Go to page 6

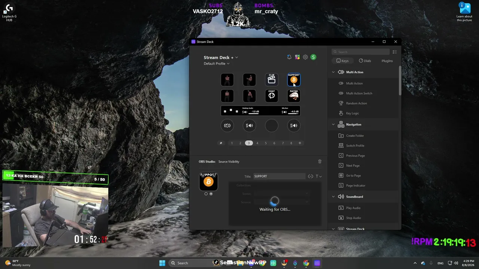coord(274,143)
